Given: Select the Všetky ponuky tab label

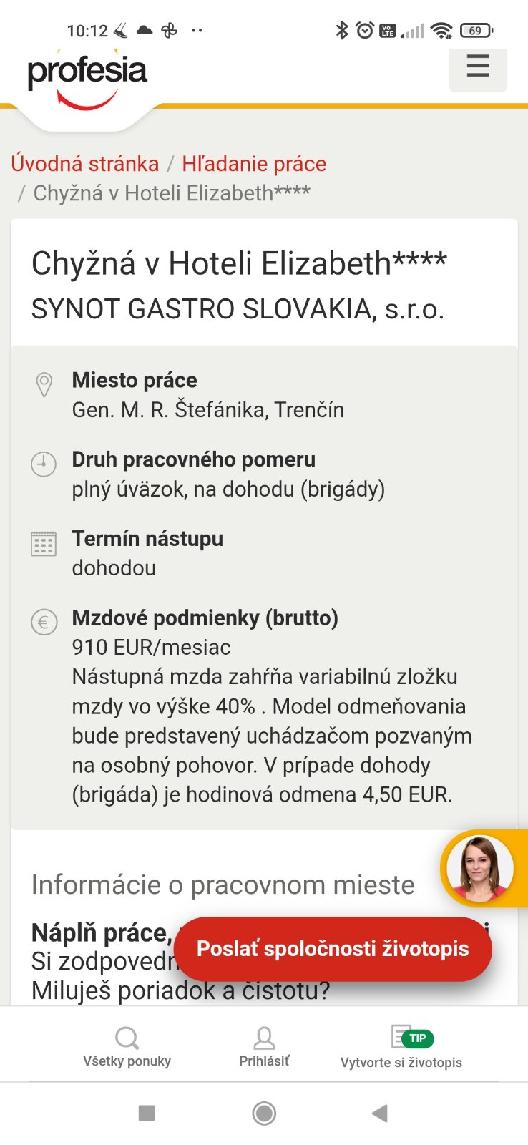Looking at the screenshot, I should (127, 1061).
